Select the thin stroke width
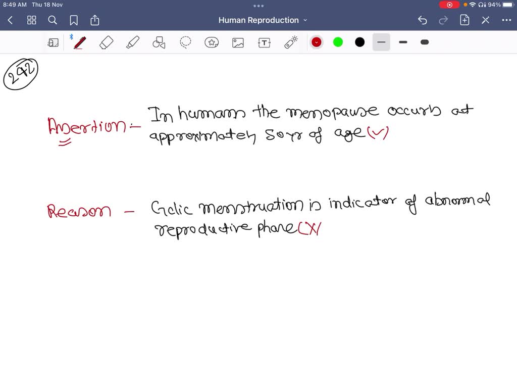This screenshot has width=517, height=388. pyautogui.click(x=381, y=42)
